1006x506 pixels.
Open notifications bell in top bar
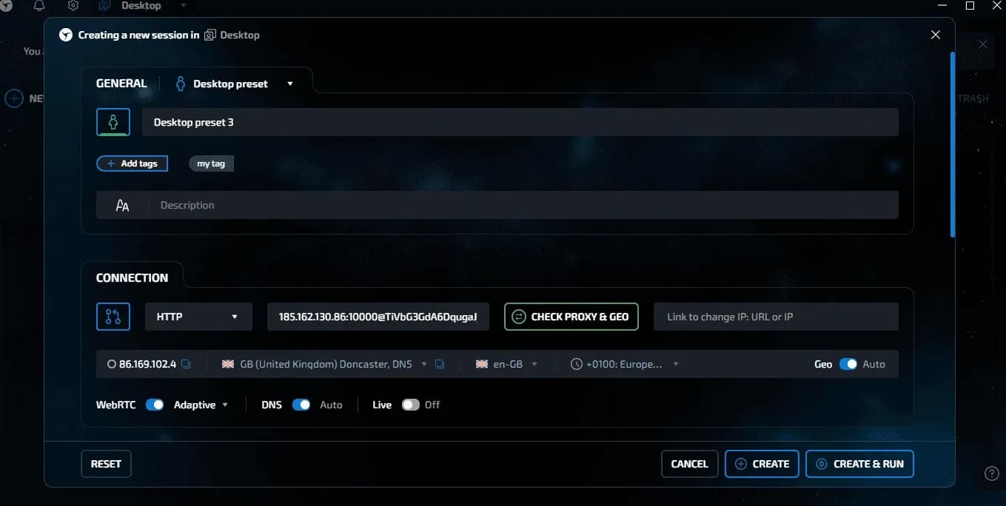point(39,6)
